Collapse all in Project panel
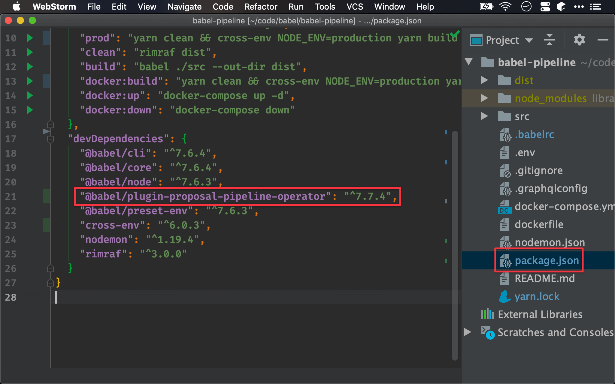The height and width of the screenshot is (384, 615). [x=549, y=40]
